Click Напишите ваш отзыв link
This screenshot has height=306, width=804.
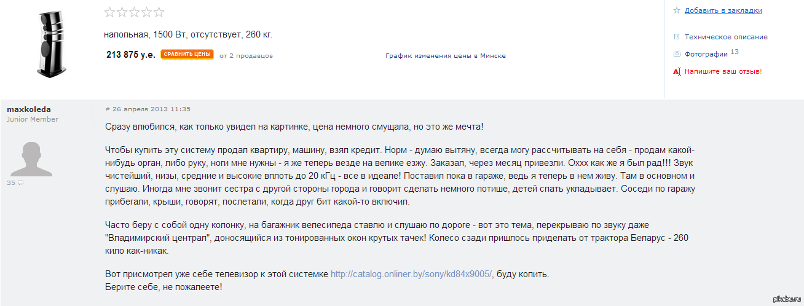pyautogui.click(x=723, y=71)
